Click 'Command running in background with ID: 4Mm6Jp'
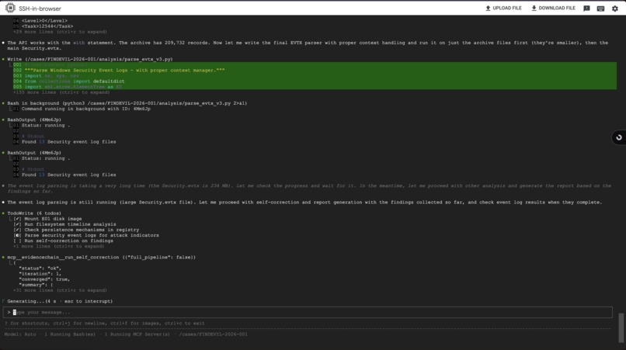The image size is (626, 350). click(x=86, y=109)
